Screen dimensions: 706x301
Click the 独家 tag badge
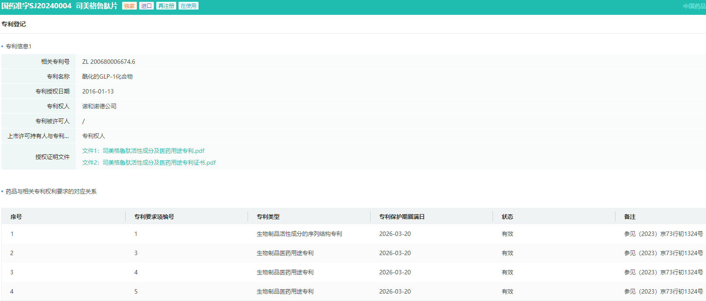click(129, 6)
